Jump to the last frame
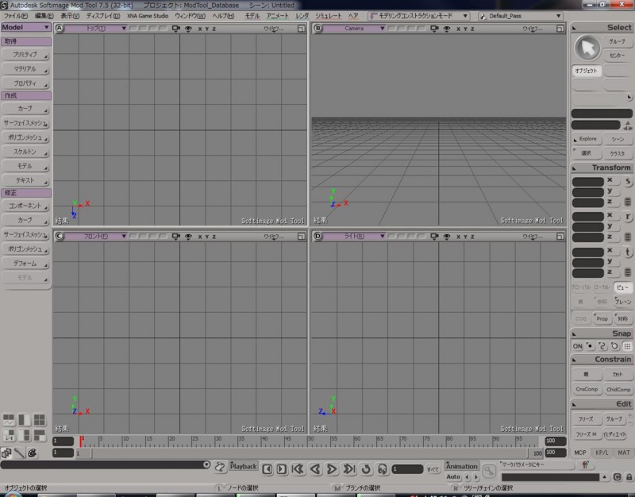 348,469
